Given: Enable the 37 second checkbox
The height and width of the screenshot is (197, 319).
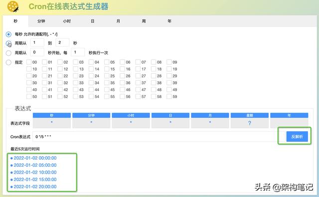Looking at the screenshot, I should click(138, 83).
